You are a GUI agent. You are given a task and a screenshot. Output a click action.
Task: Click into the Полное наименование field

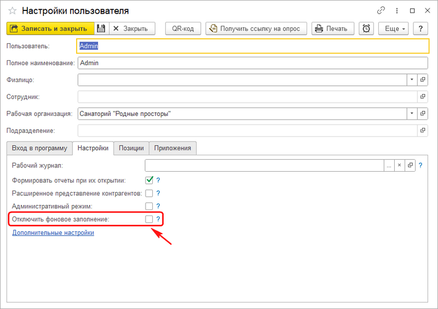(252, 63)
